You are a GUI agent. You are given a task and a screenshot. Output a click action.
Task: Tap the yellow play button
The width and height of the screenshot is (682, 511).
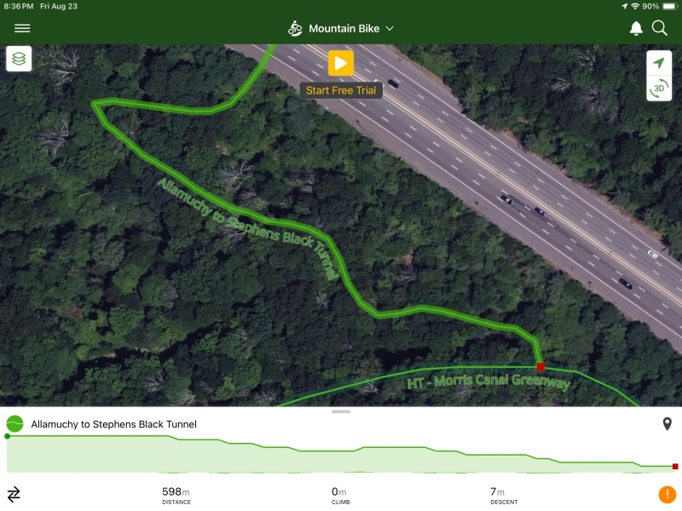coord(340,63)
